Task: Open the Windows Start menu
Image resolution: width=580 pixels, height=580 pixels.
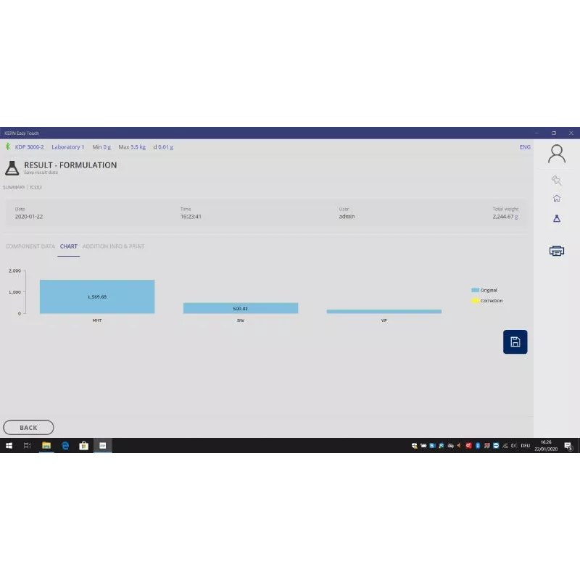Action: pyautogui.click(x=9, y=446)
